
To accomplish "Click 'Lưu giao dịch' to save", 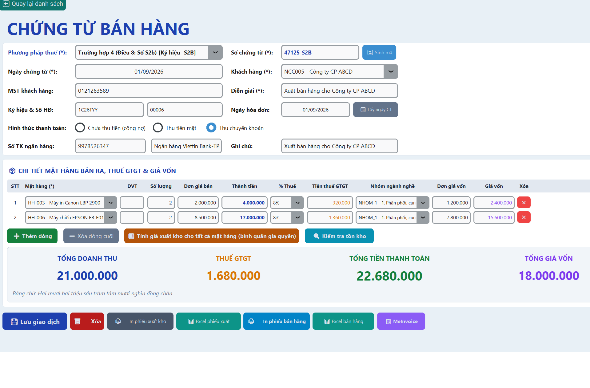I will (x=35, y=321).
